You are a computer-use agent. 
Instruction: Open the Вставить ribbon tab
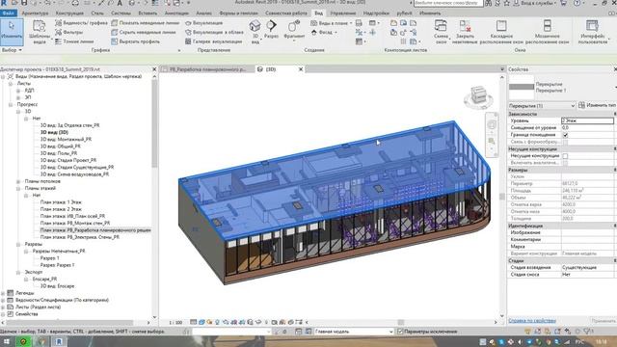pyautogui.click(x=148, y=13)
